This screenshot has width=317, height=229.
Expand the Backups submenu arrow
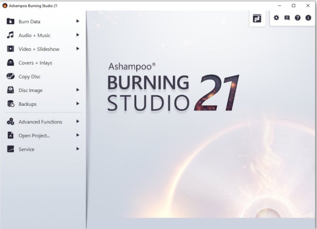point(78,103)
